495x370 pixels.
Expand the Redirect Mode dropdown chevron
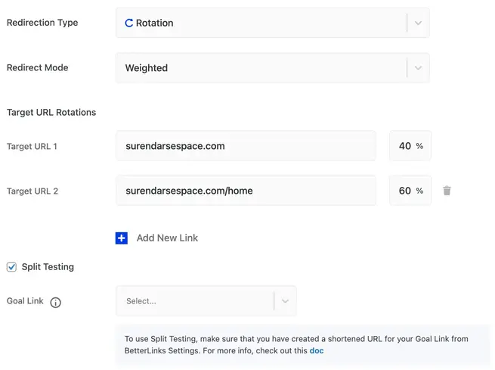point(418,68)
